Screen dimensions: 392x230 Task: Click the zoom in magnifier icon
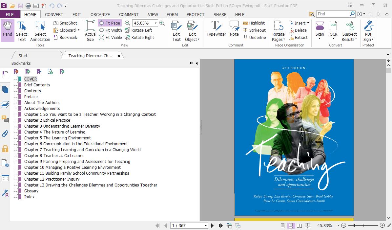pos(162,23)
